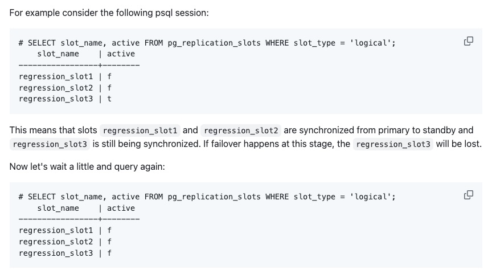Click active column header in second output

pos(121,208)
